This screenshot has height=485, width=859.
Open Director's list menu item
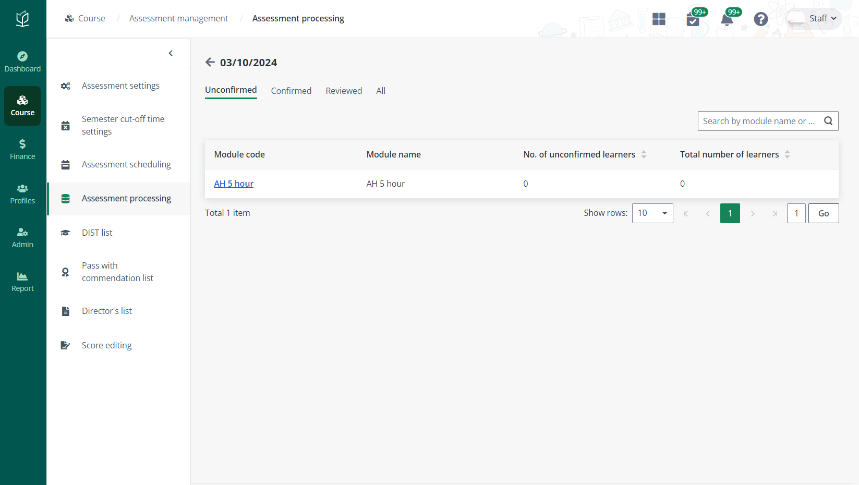point(118,311)
